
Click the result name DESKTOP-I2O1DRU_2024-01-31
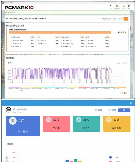point(25,19)
